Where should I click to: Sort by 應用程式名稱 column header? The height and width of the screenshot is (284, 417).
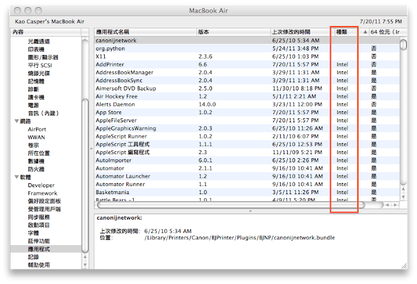pos(145,32)
